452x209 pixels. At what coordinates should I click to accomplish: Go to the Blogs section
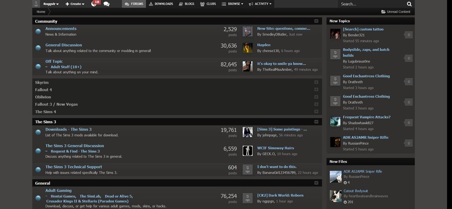coord(186,4)
